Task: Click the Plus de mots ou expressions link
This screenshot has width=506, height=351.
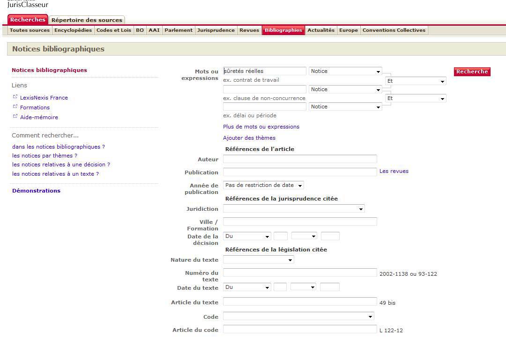Action: click(x=261, y=127)
